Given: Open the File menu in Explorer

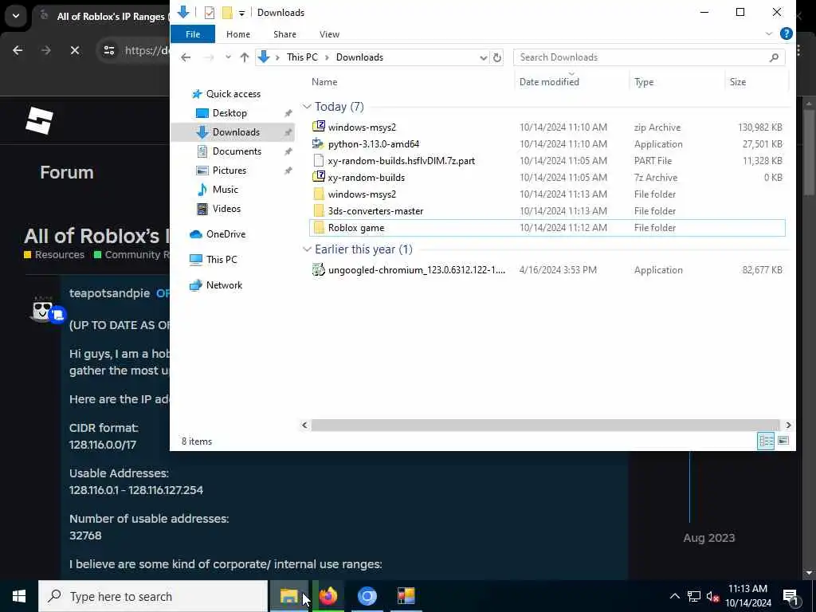Looking at the screenshot, I should pyautogui.click(x=193, y=34).
